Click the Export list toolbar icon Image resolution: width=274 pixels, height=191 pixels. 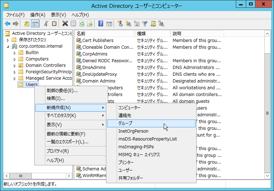90,23
